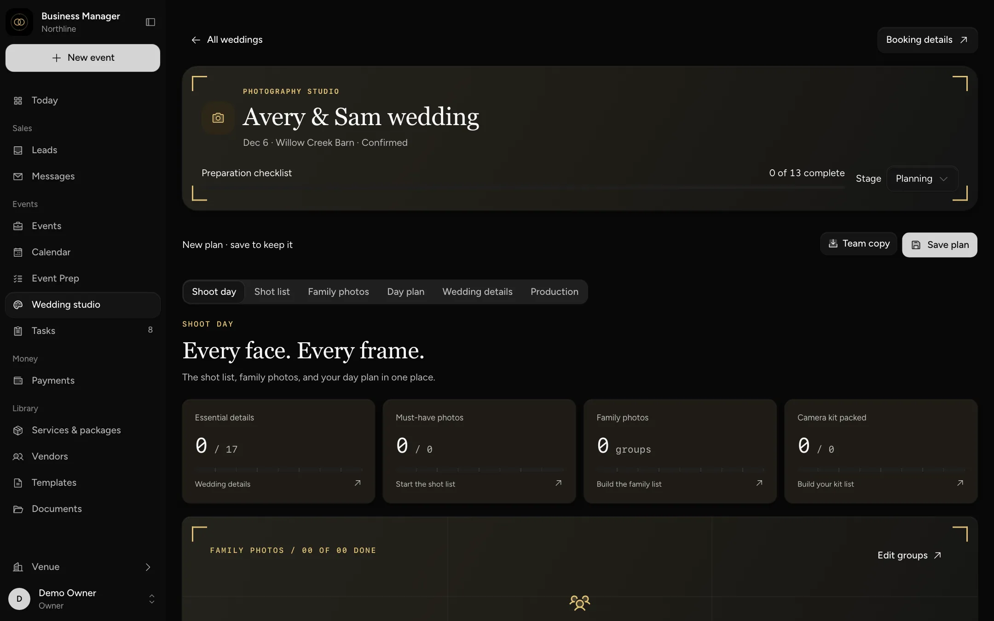Open arrow icon on Essential details card
This screenshot has height=621, width=994.
[x=358, y=483]
